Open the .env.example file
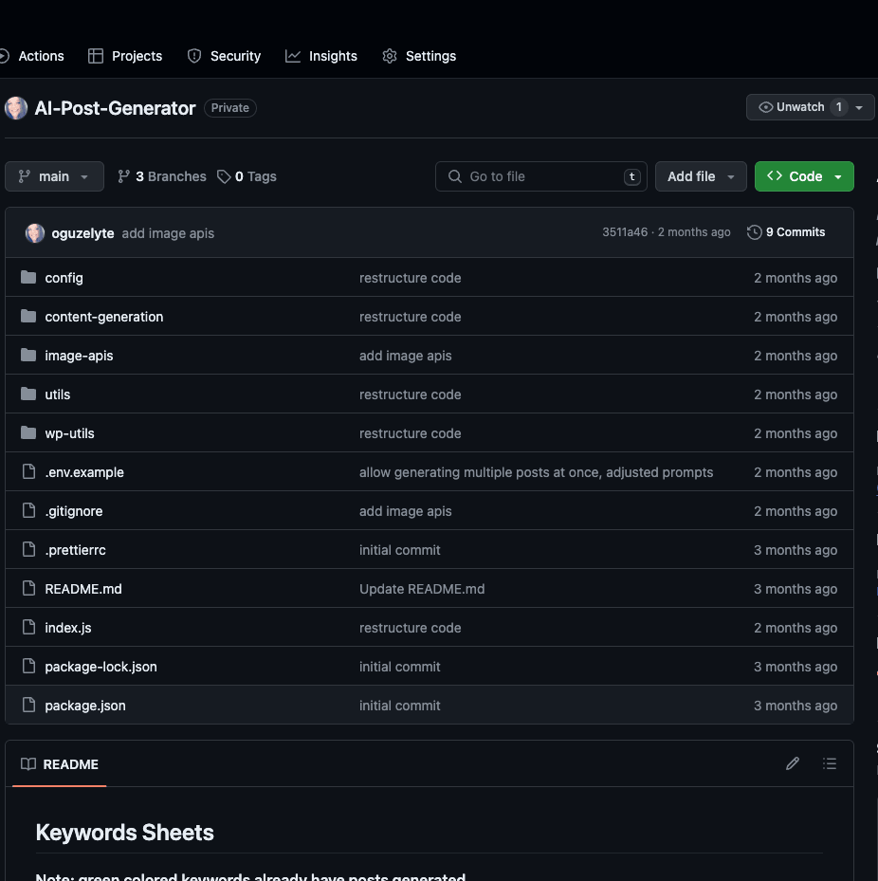 click(84, 472)
